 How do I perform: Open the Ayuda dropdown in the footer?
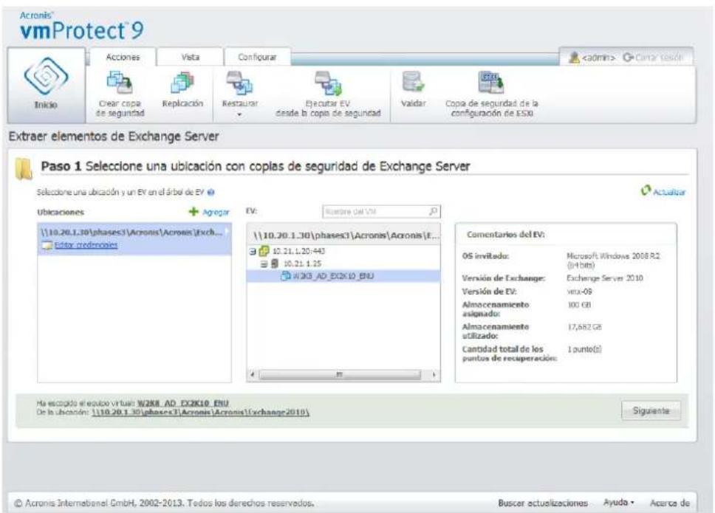(x=619, y=503)
